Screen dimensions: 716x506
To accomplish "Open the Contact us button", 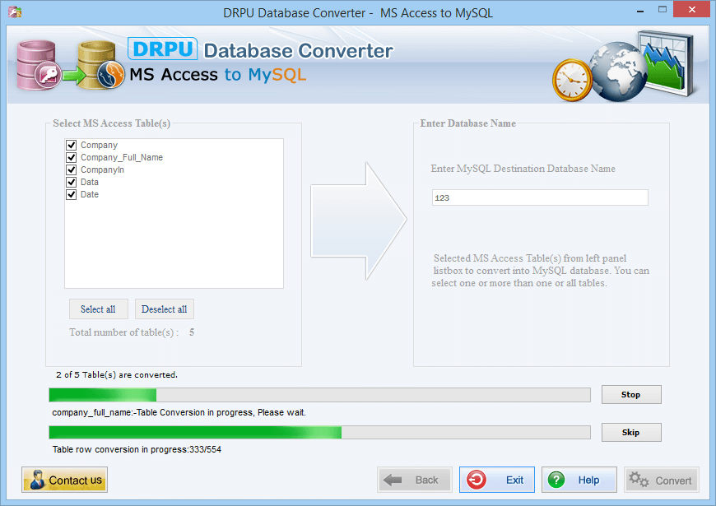I will [64, 480].
